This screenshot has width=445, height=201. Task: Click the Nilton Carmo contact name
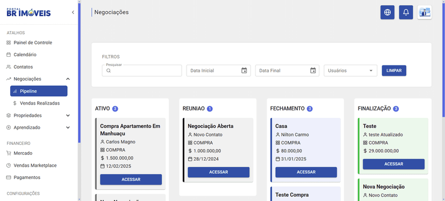[x=295, y=135]
